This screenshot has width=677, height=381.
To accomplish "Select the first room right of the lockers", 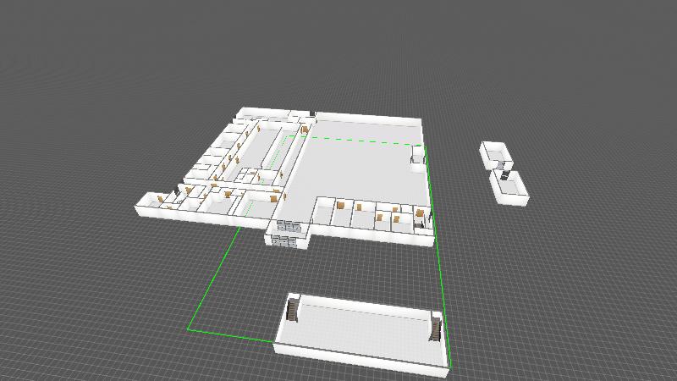I will click(x=323, y=214).
